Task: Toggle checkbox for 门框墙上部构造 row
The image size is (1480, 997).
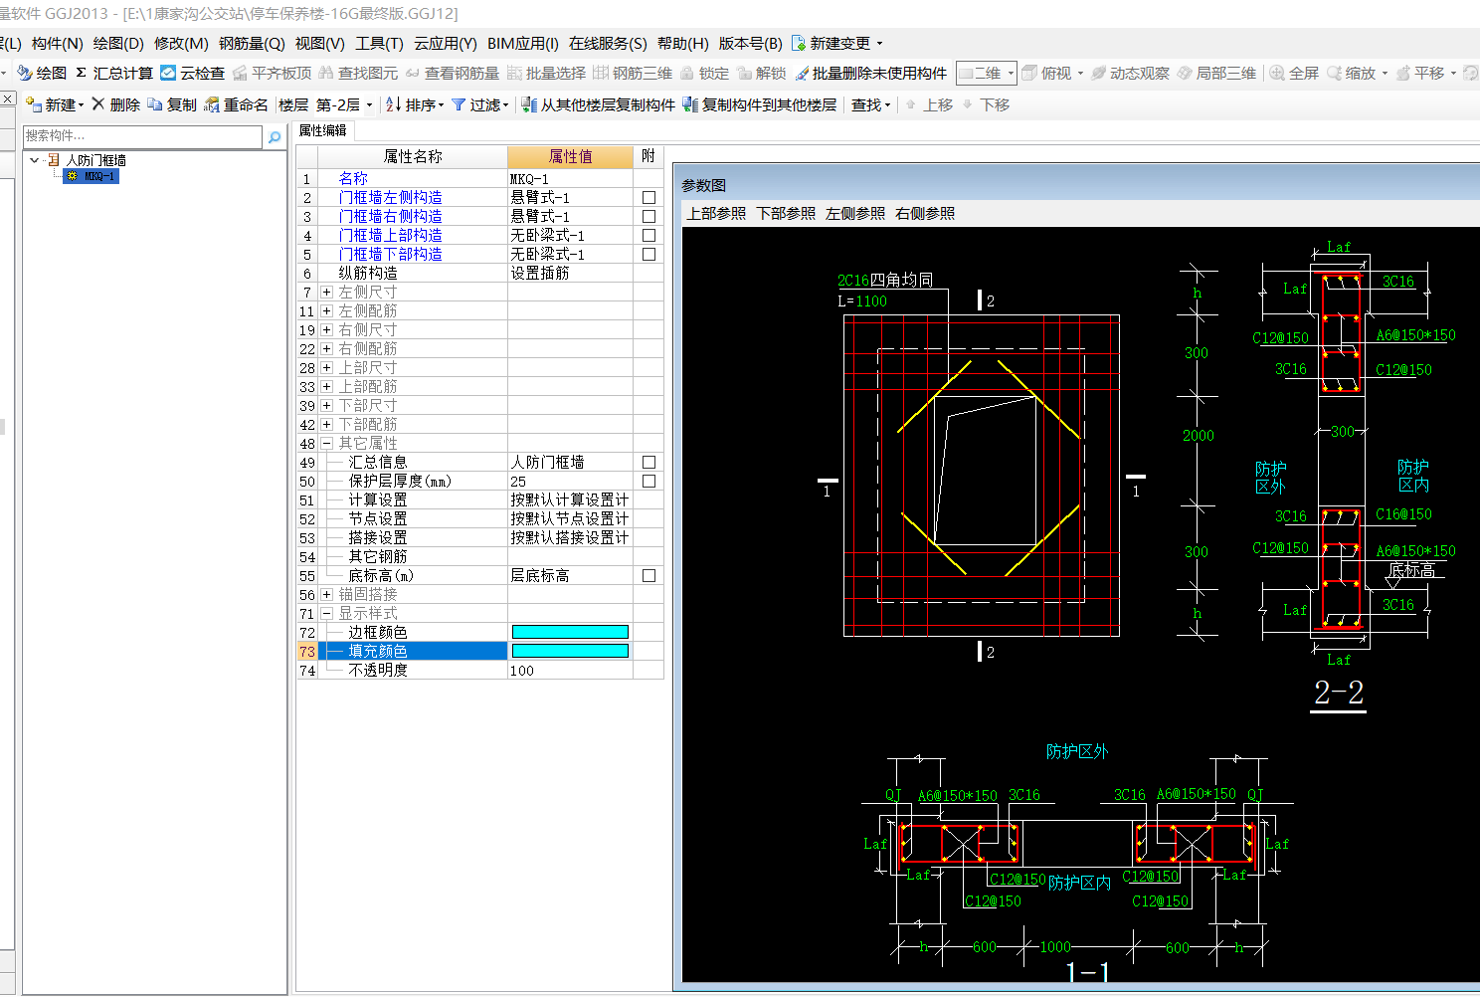Action: pyautogui.click(x=648, y=235)
